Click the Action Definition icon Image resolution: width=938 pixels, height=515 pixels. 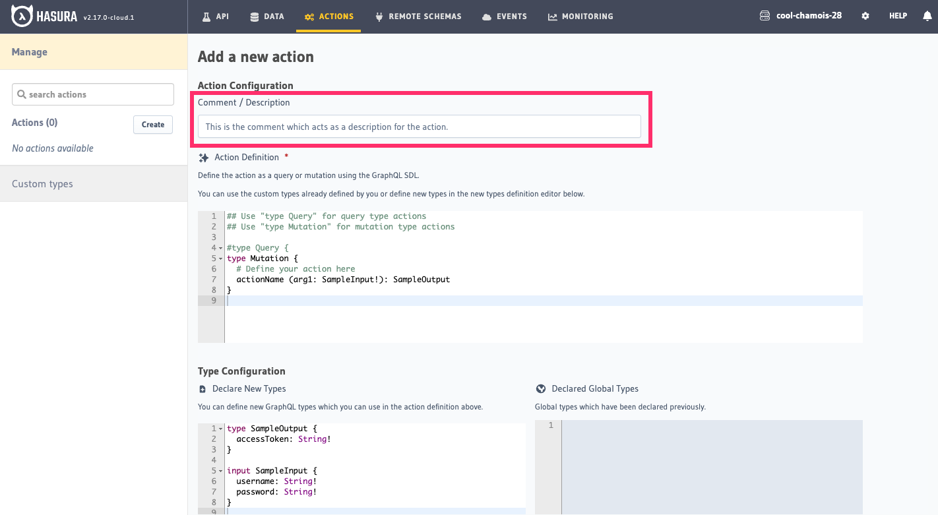[x=204, y=158]
